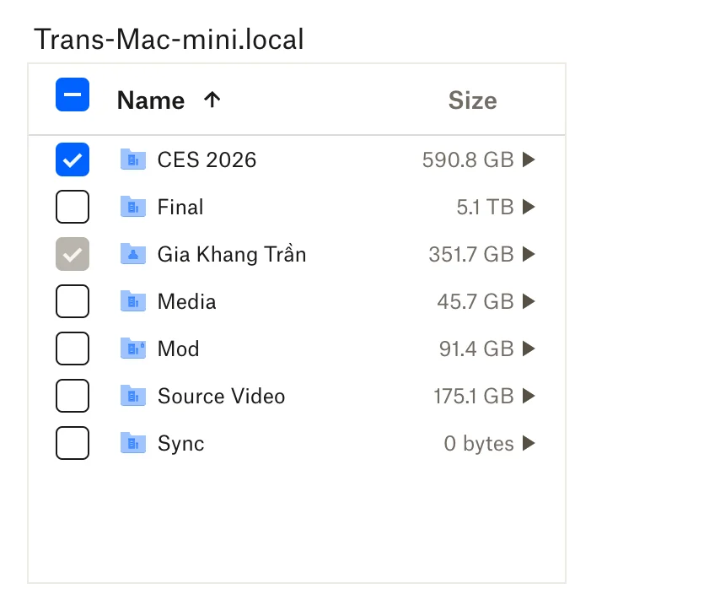Uncheck the CES 2026 folder
This screenshot has width=720, height=616.
tap(72, 159)
